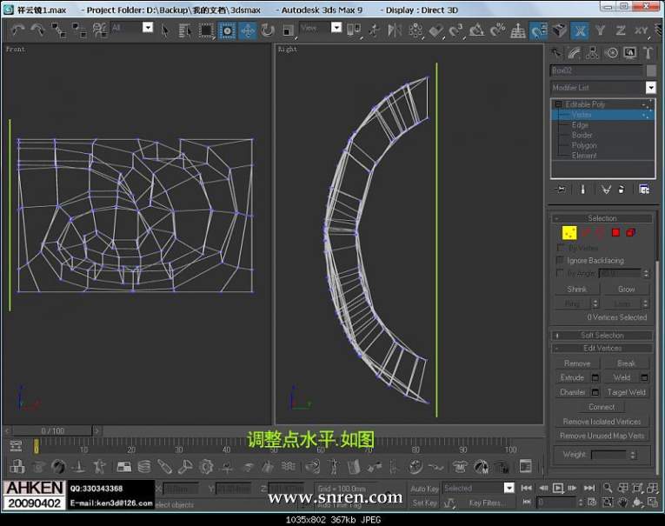Screen dimensions: 665x526
Task: Collapse the Edit Vertices rollout
Action: point(602,348)
